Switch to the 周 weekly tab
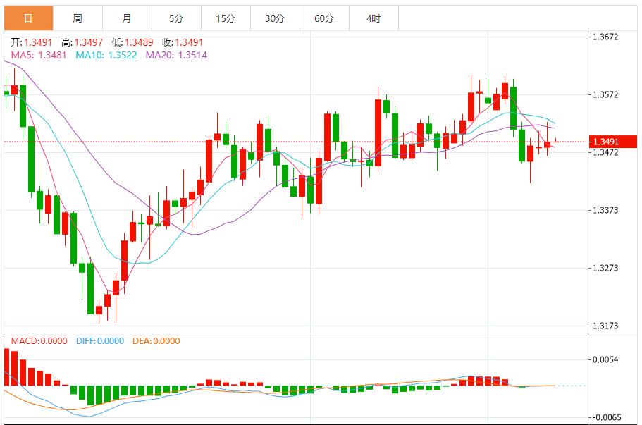The width and height of the screenshot is (642, 425). [78, 18]
